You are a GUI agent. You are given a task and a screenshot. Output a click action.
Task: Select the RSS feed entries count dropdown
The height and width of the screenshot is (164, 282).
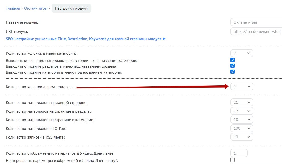[242, 137]
